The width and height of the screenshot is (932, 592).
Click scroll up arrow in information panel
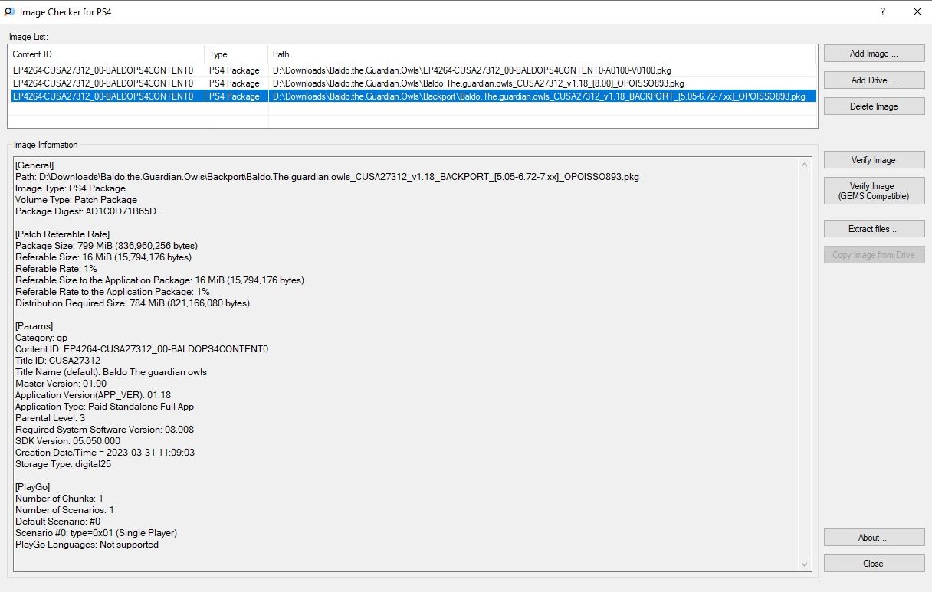805,165
